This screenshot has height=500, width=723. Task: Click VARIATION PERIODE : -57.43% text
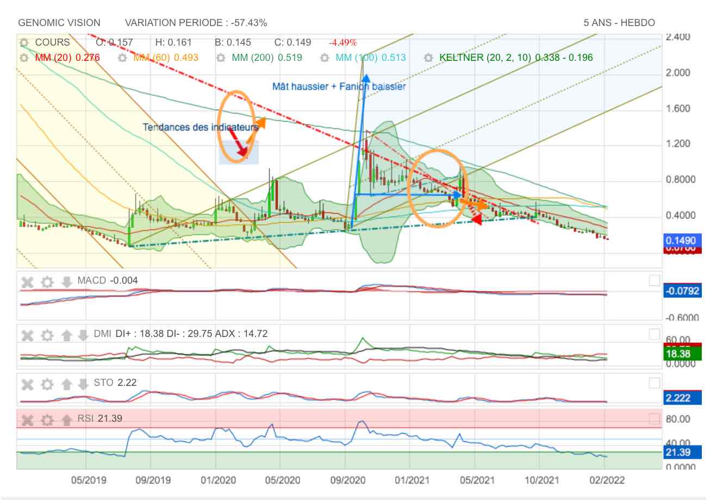pyautogui.click(x=196, y=23)
